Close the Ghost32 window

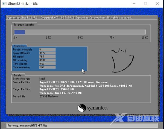pos(158,4)
